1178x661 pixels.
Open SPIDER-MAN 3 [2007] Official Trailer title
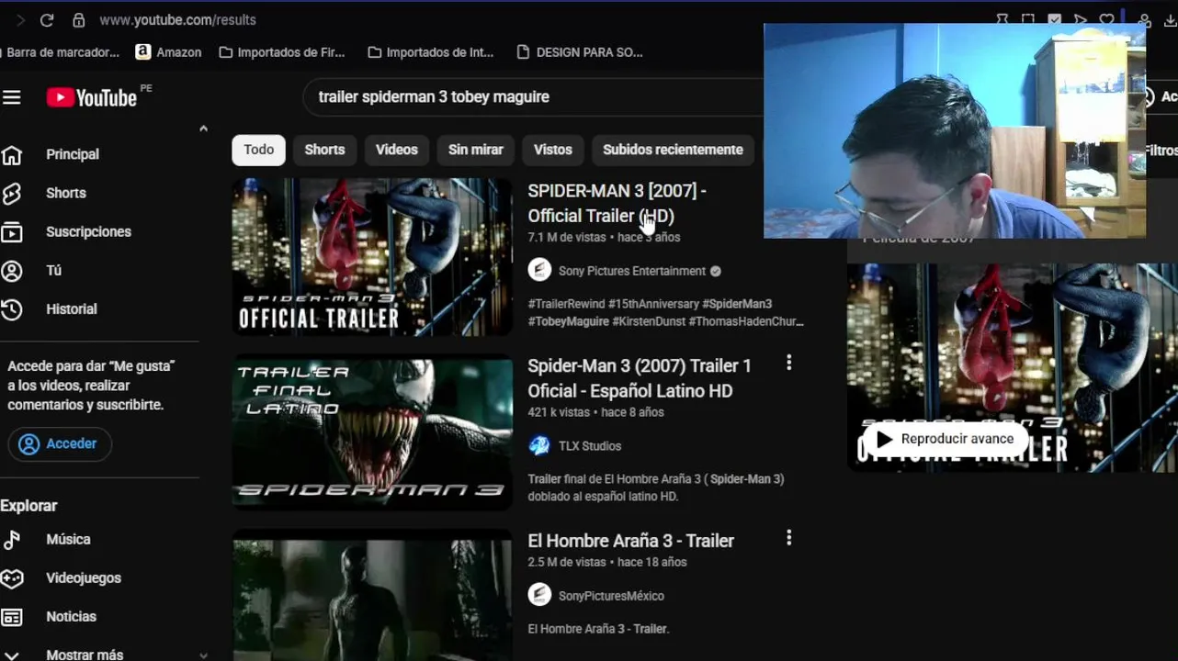tap(617, 203)
